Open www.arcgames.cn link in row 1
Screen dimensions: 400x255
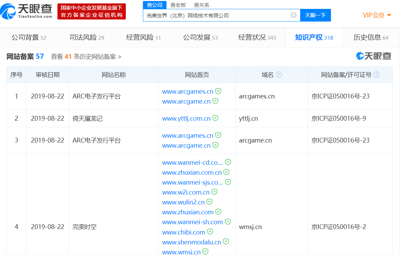tap(187, 92)
